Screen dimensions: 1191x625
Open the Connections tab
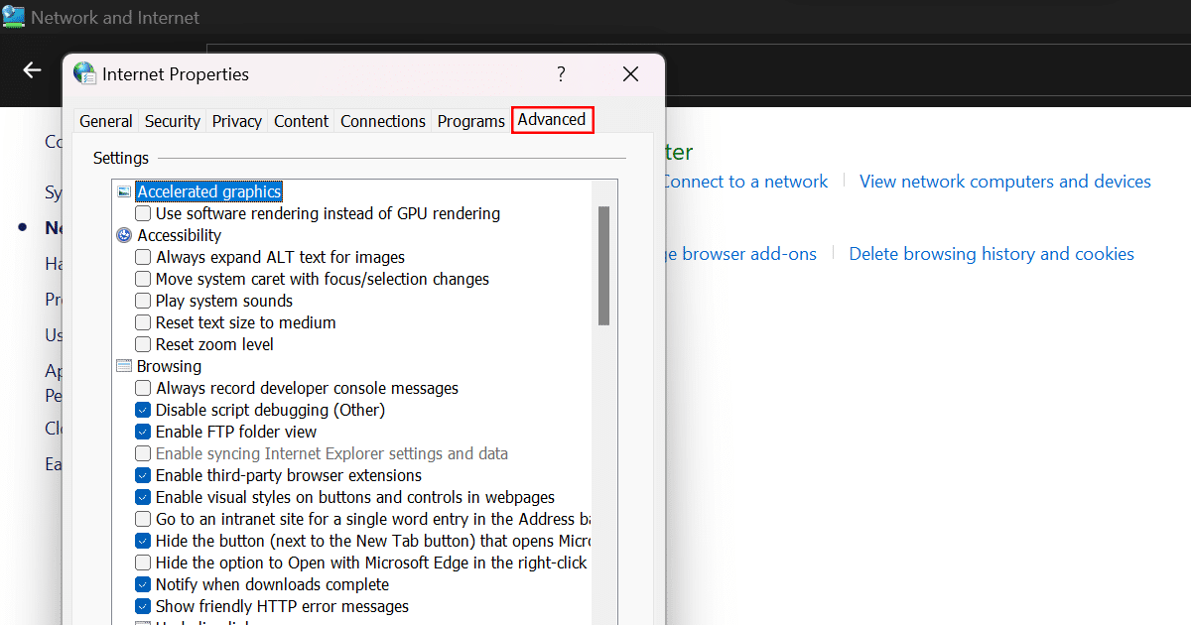pyautogui.click(x=383, y=121)
